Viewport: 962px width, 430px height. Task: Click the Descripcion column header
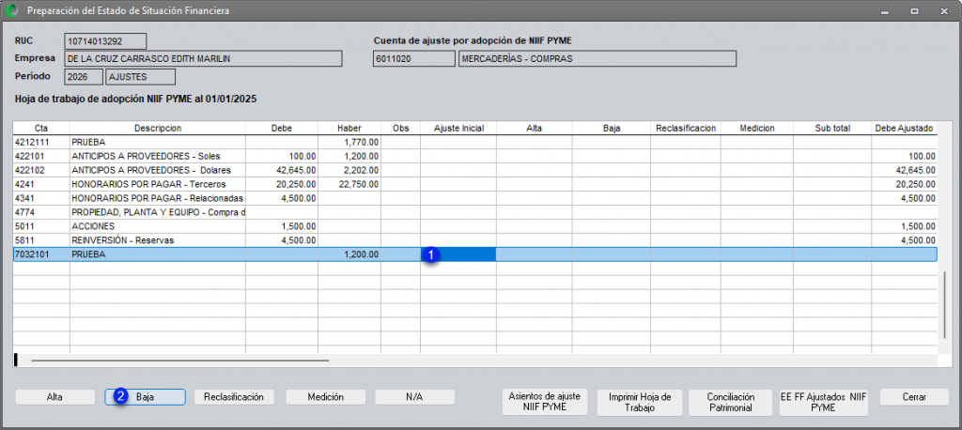(158, 129)
